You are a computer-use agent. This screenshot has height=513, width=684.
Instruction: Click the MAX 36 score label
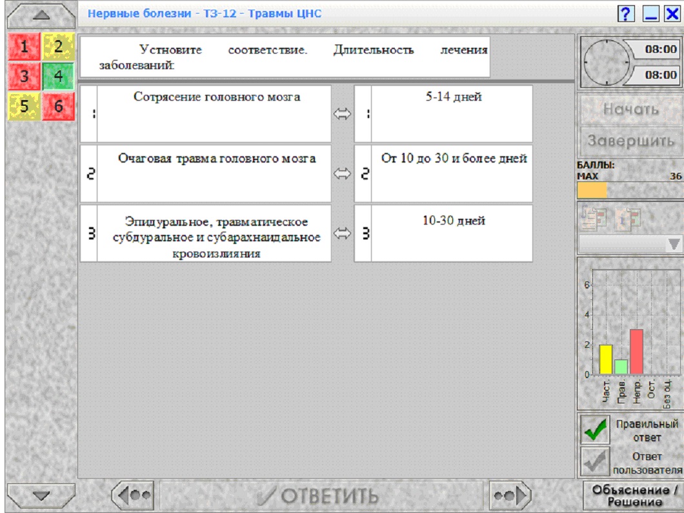[x=629, y=176]
